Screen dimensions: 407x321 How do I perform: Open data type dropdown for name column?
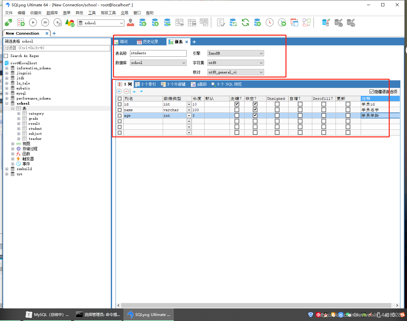tap(189, 110)
